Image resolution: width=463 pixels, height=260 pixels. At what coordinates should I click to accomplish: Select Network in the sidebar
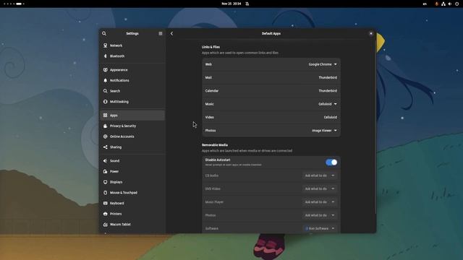point(132,45)
